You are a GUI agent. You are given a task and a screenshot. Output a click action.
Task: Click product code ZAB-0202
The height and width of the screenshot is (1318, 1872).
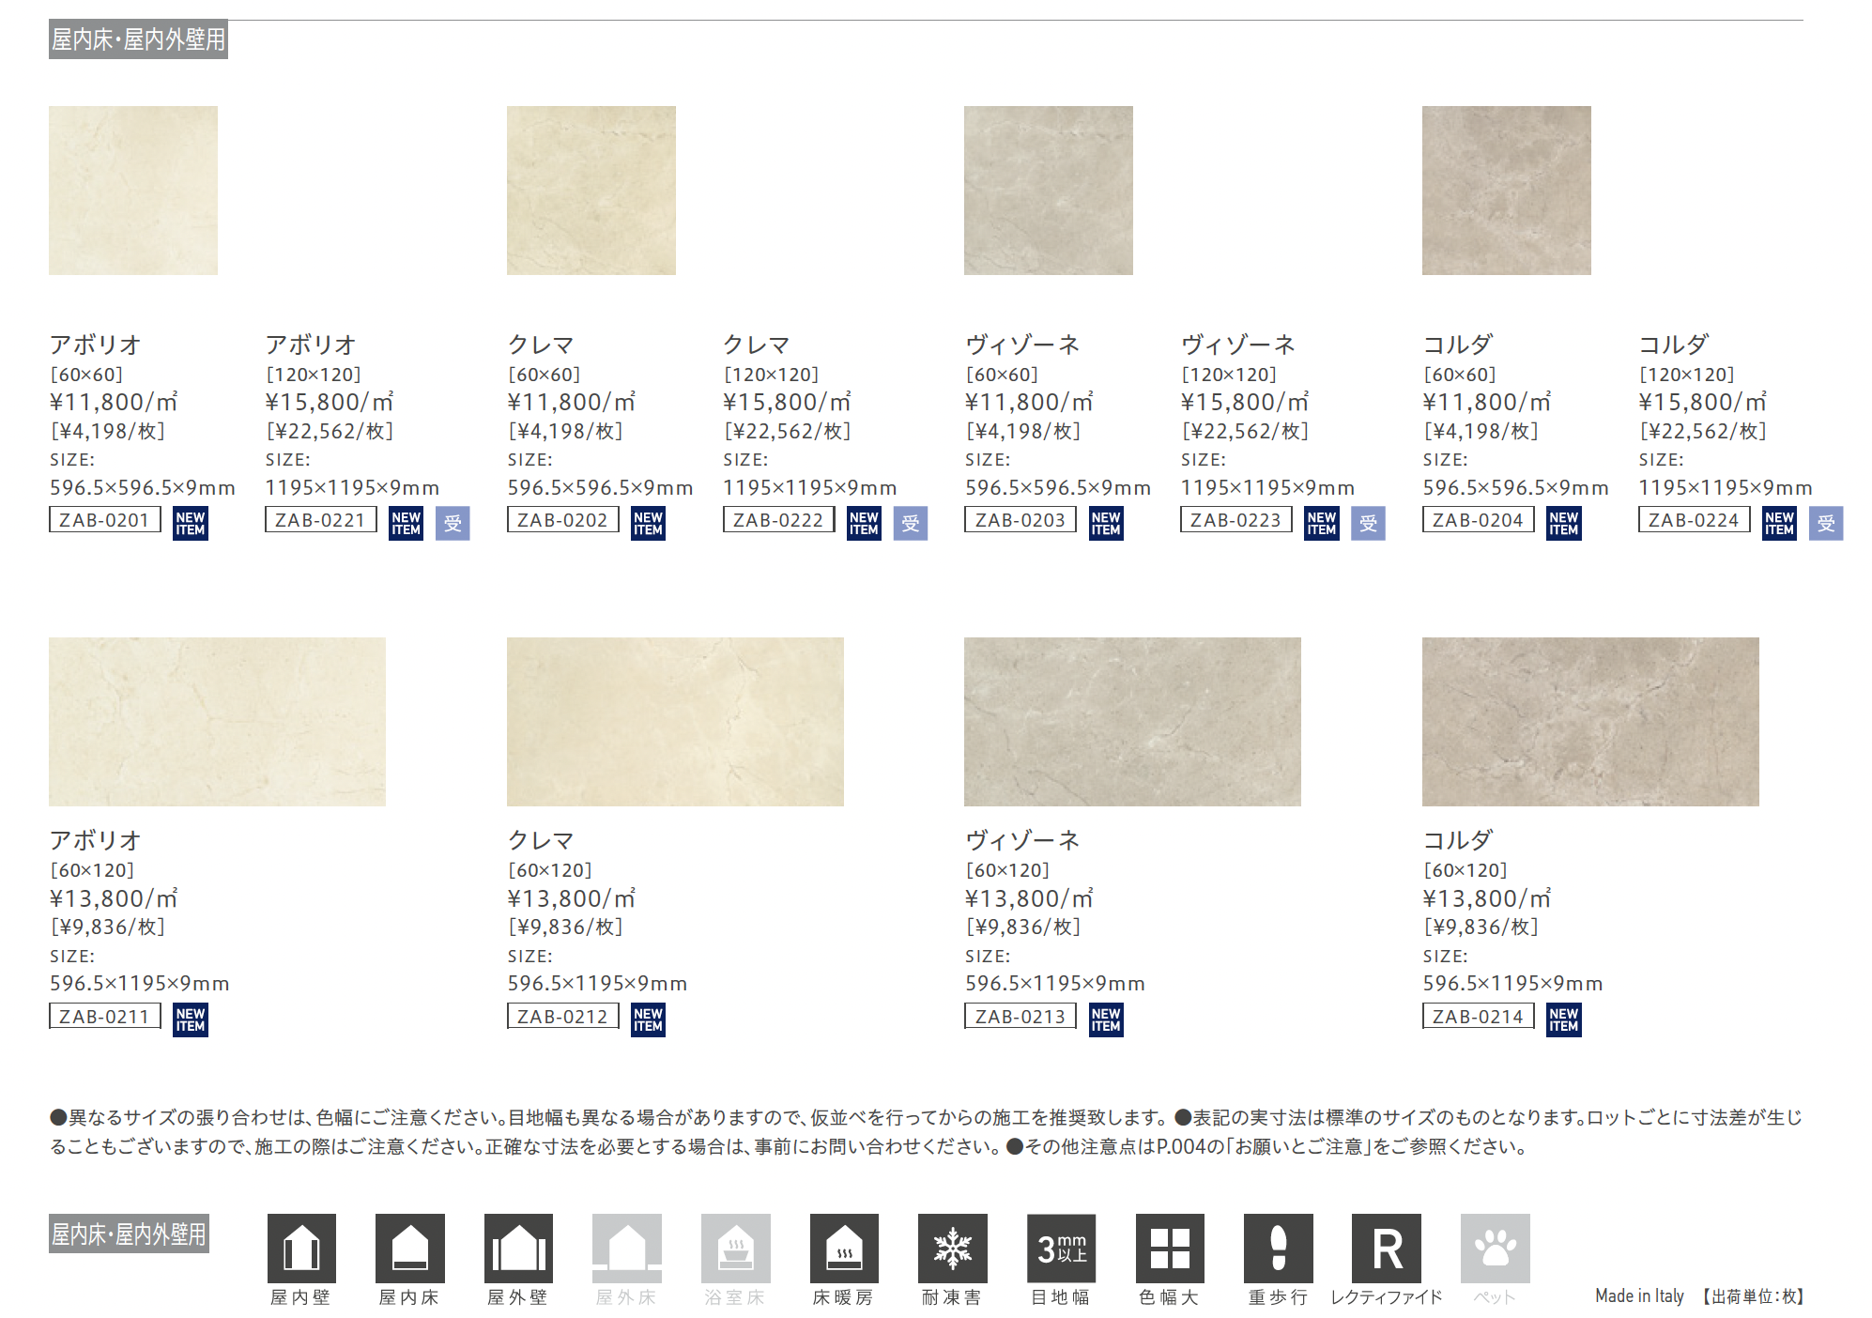(562, 520)
